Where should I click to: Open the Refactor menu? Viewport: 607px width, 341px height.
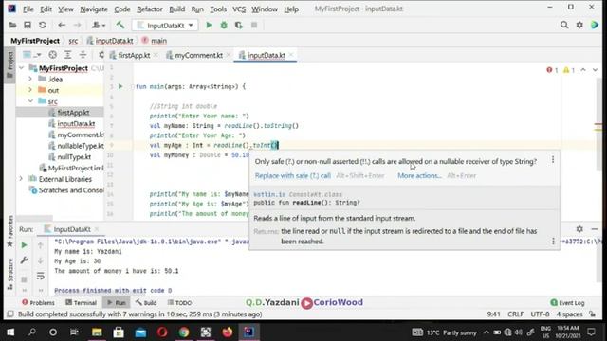150,9
